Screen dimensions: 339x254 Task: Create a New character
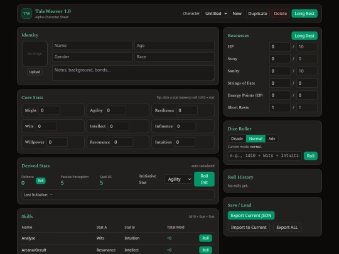pos(237,13)
